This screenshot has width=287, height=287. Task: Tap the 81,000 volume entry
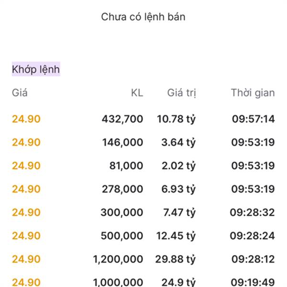point(125,166)
